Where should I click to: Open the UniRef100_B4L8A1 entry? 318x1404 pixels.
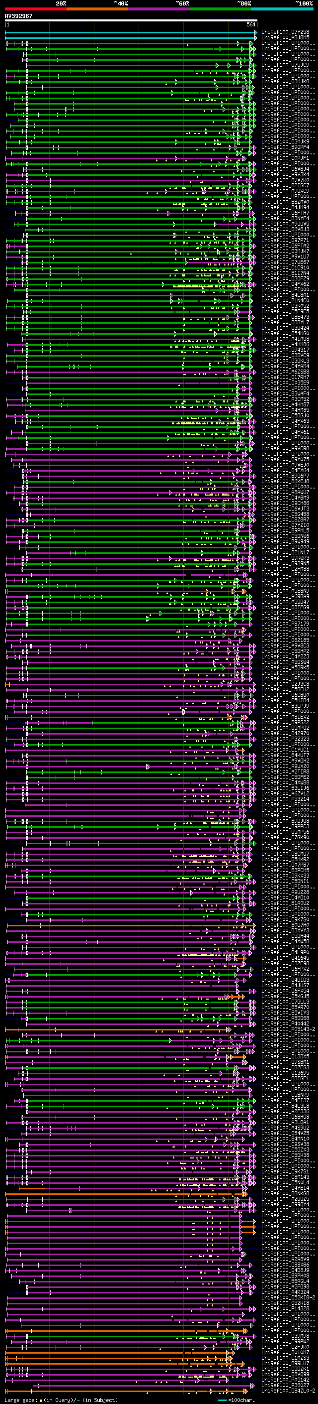pyautogui.click(x=285, y=295)
